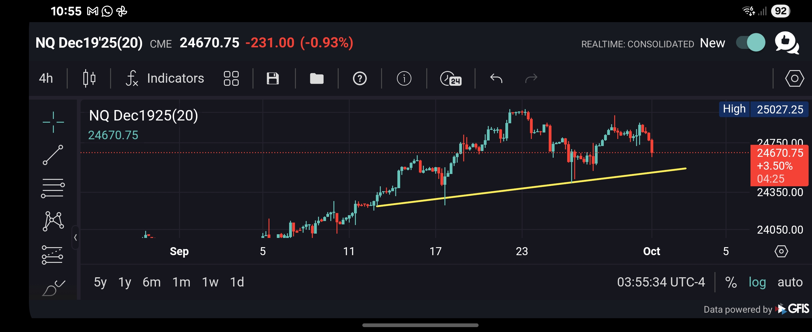Toggle percent scale mode
812x332 pixels.
731,282
